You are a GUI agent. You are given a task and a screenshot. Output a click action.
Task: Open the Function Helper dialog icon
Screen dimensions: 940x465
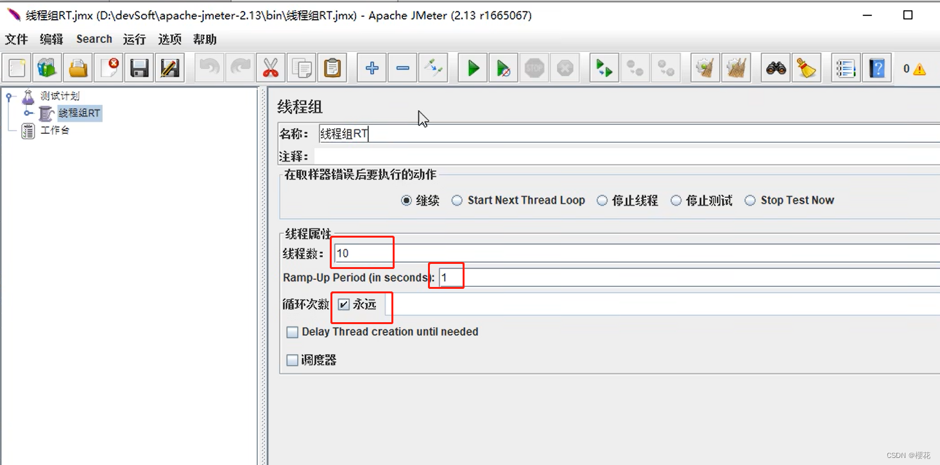click(846, 67)
